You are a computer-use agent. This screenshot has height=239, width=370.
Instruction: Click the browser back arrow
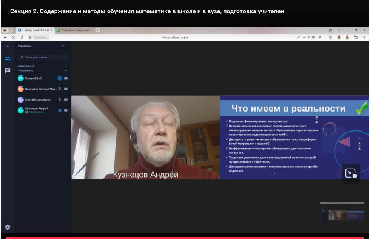(x=5, y=38)
